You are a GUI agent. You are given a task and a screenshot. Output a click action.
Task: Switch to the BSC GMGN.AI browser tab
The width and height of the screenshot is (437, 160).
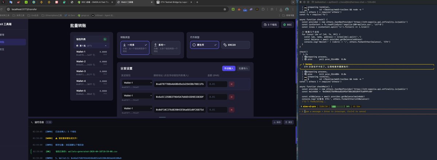point(96,2)
